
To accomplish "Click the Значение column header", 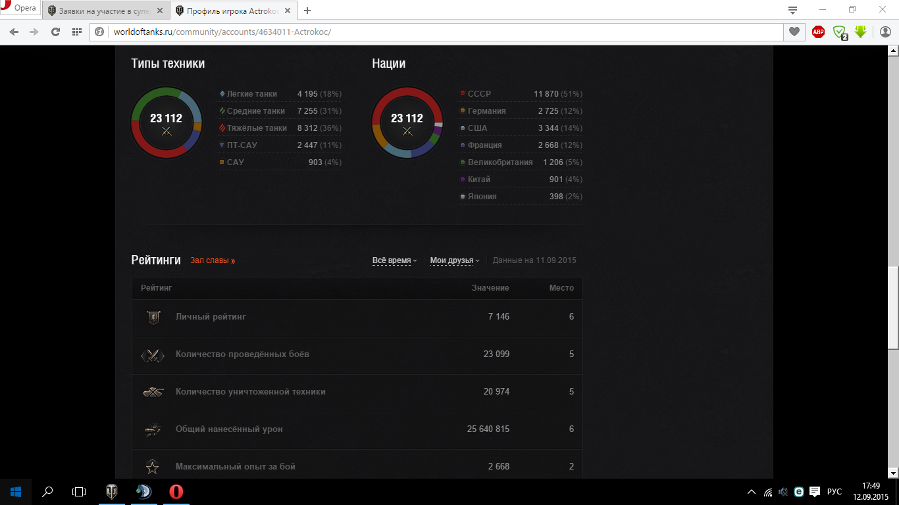I will click(490, 288).
